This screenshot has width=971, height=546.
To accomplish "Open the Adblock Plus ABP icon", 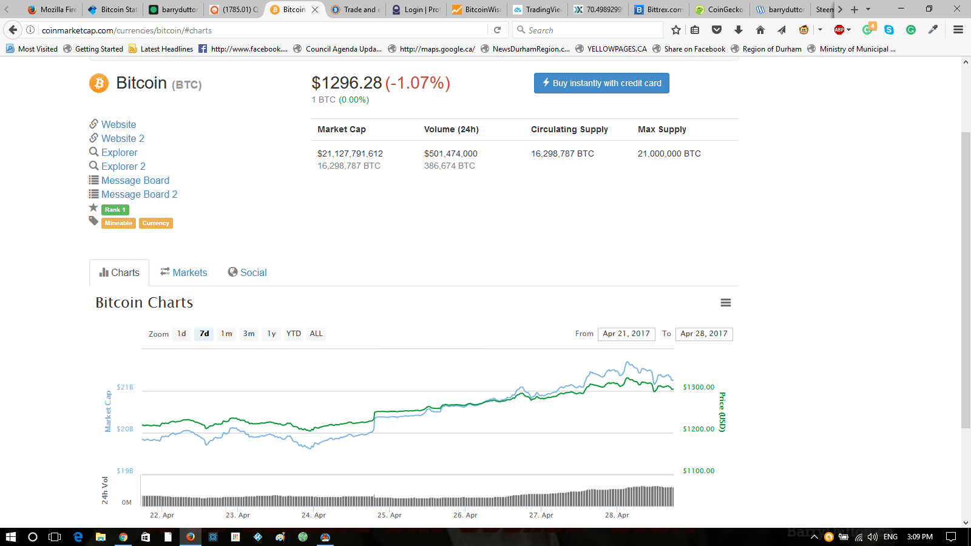I will tap(839, 30).
